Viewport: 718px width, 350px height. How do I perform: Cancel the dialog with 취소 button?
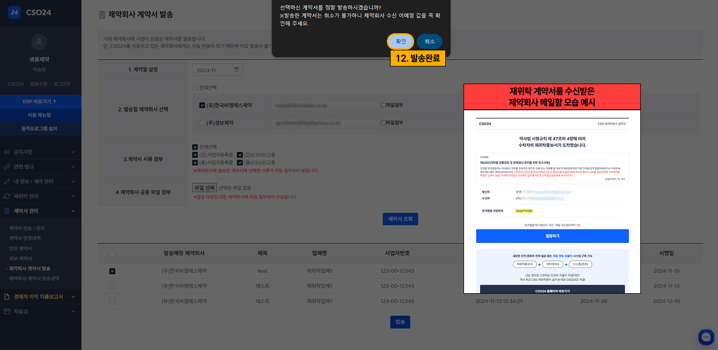pos(430,41)
